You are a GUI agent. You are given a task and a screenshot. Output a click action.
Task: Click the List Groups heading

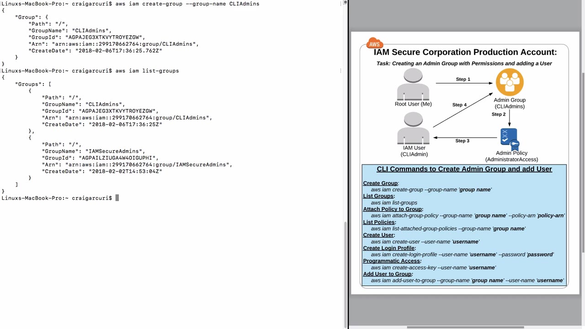click(x=378, y=196)
